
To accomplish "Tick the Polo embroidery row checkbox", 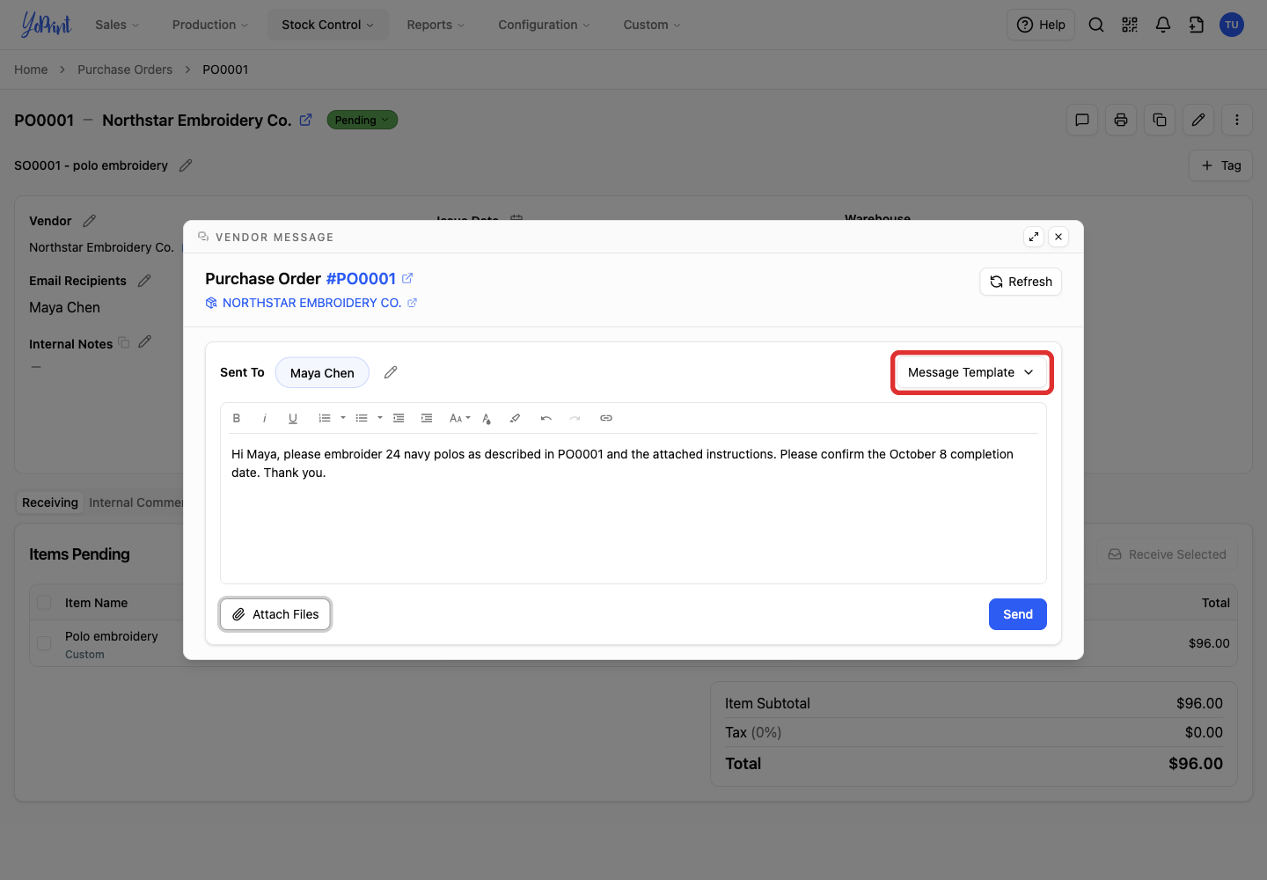I will pos(44,643).
